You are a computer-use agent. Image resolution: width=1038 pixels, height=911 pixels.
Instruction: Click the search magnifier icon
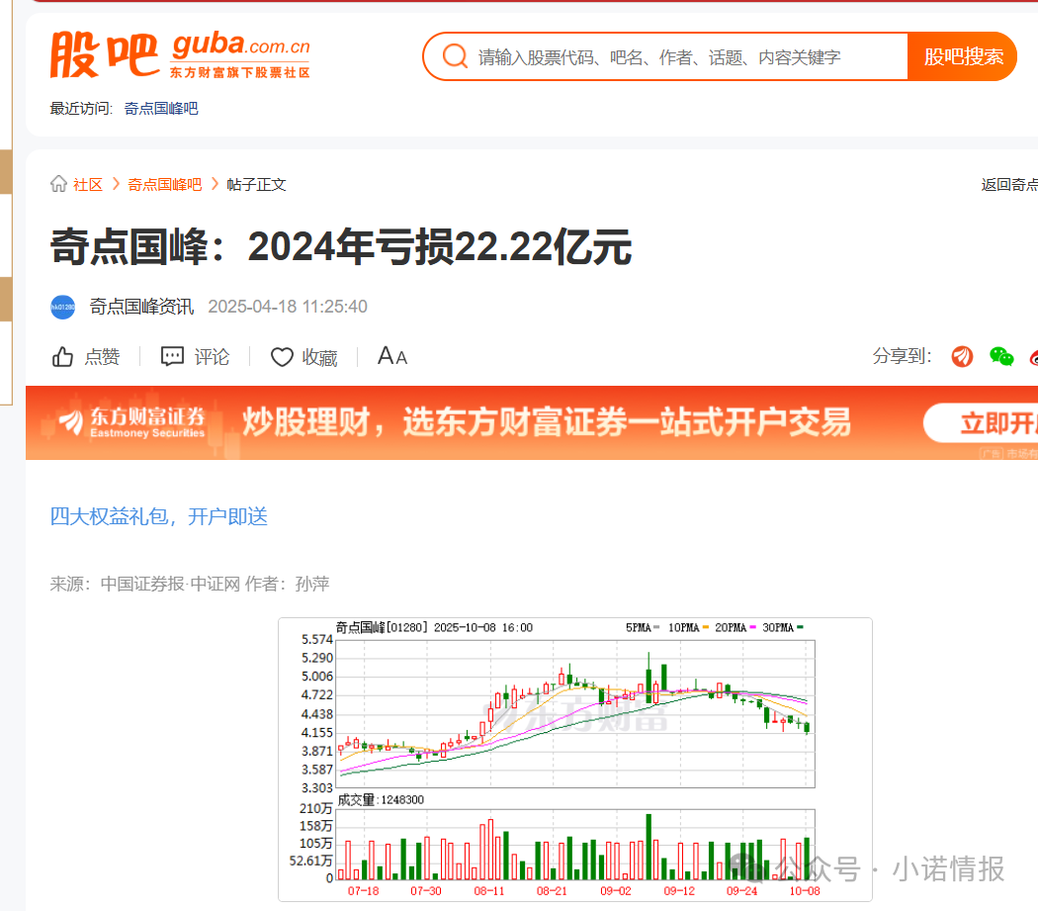click(455, 56)
